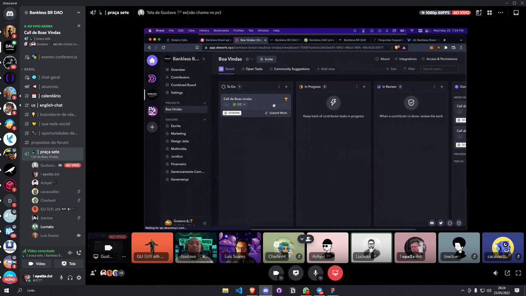526x296 pixels.
Task: Open the inbox icon
Action: (x=516, y=13)
